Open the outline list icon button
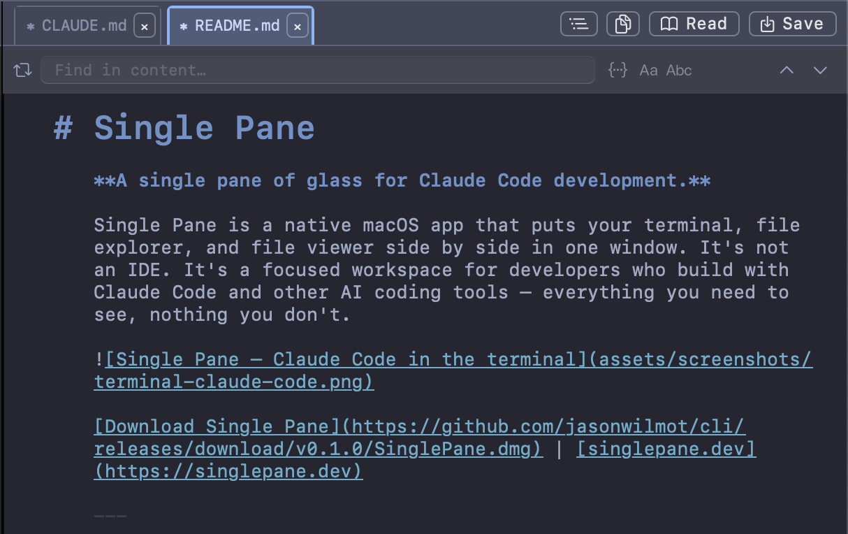 [x=578, y=24]
